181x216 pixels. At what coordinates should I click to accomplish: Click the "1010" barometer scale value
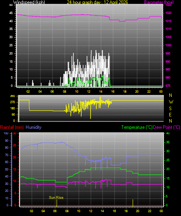[x=168, y=29]
